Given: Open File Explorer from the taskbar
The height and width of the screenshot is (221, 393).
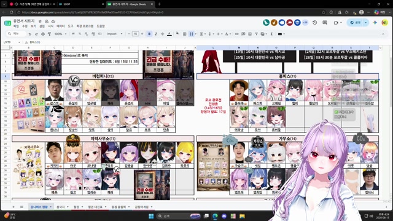Looking at the screenshot, I should pyautogui.click(x=242, y=216).
